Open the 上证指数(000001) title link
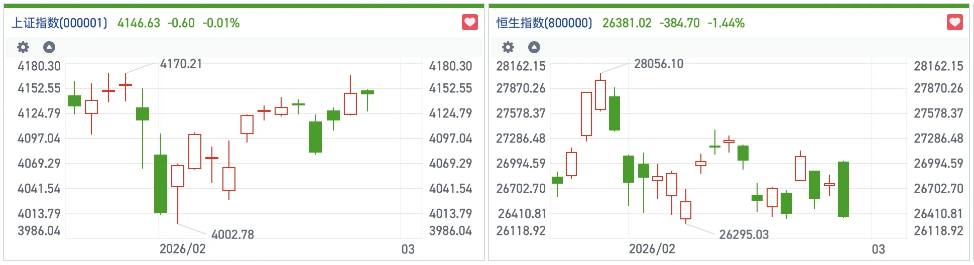This screenshot has height=265, width=974. click(59, 23)
